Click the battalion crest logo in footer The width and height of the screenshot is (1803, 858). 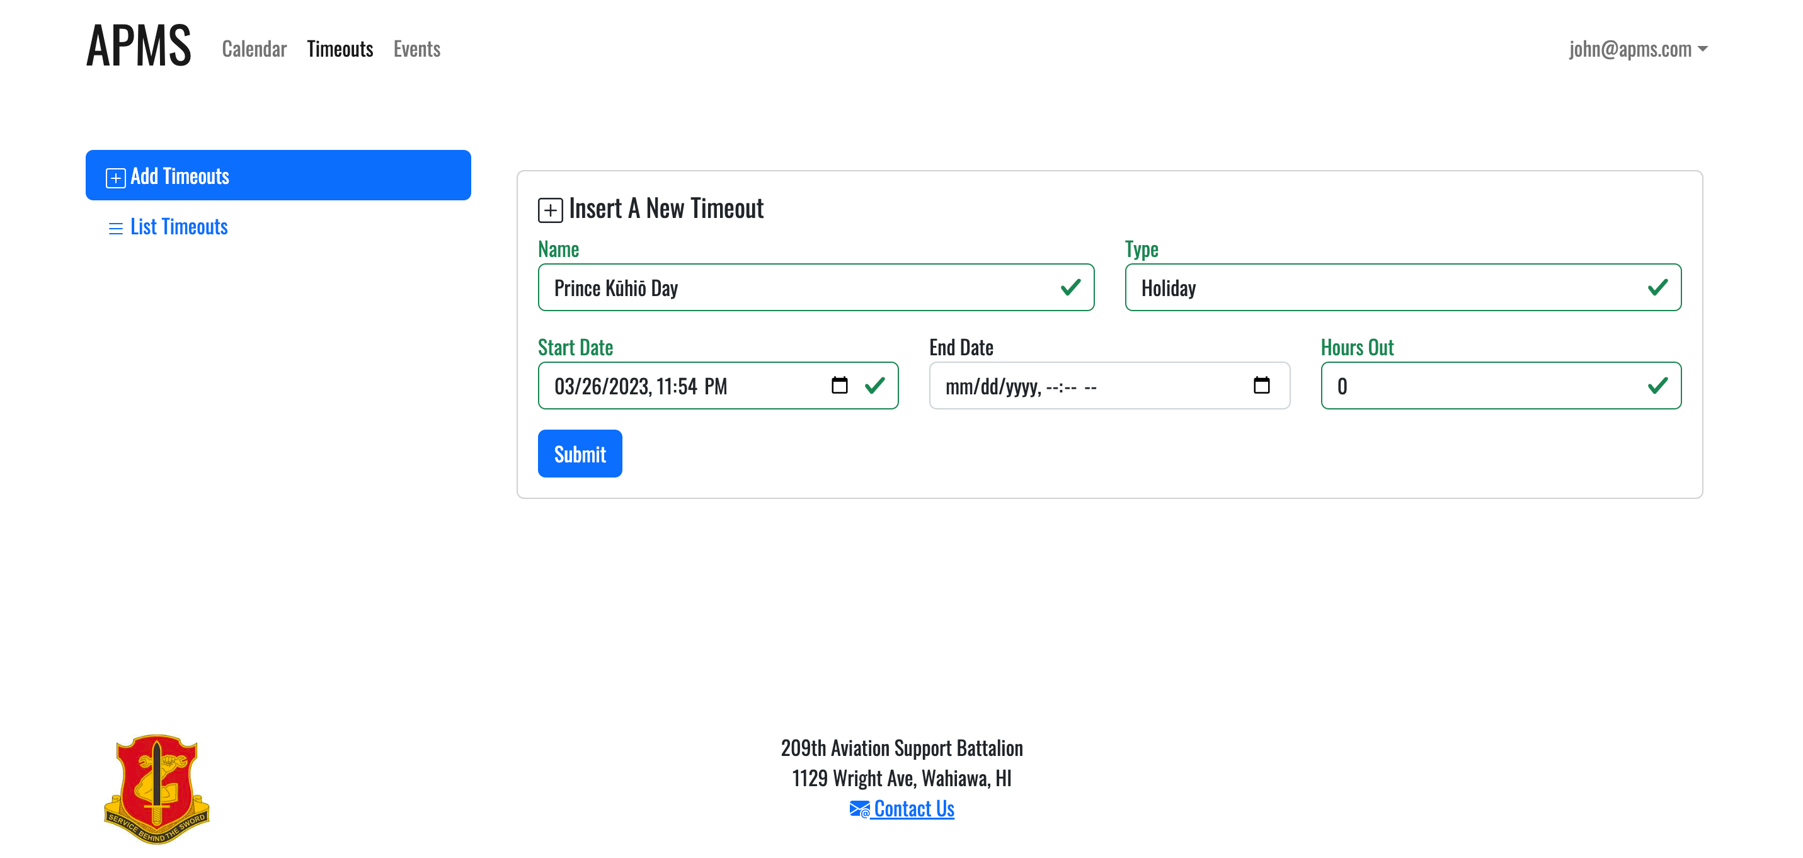click(x=157, y=788)
